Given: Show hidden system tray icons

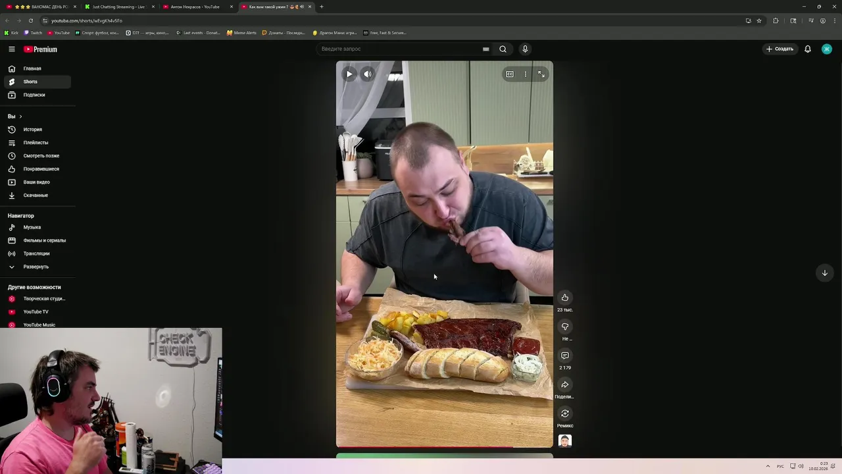Looking at the screenshot, I should pos(768,466).
